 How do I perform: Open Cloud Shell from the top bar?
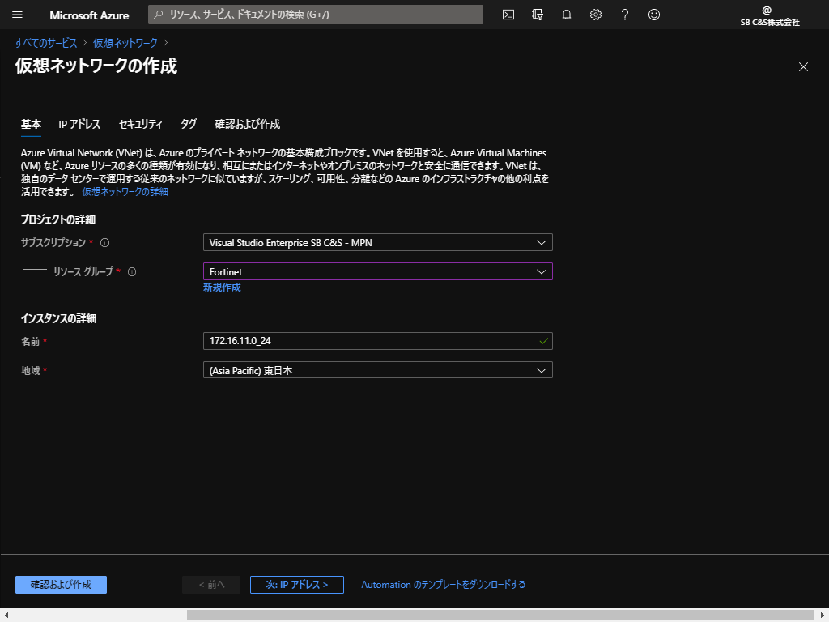pyautogui.click(x=508, y=15)
